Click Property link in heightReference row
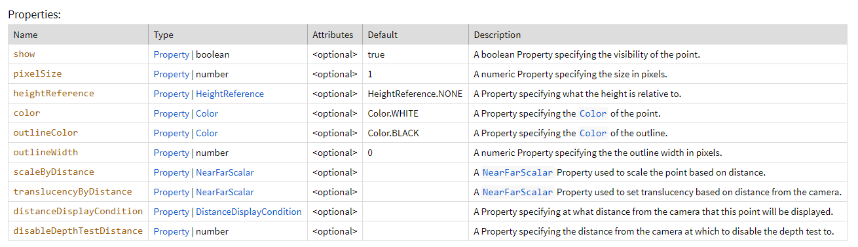Screen dimensions: 858x247 (171, 94)
